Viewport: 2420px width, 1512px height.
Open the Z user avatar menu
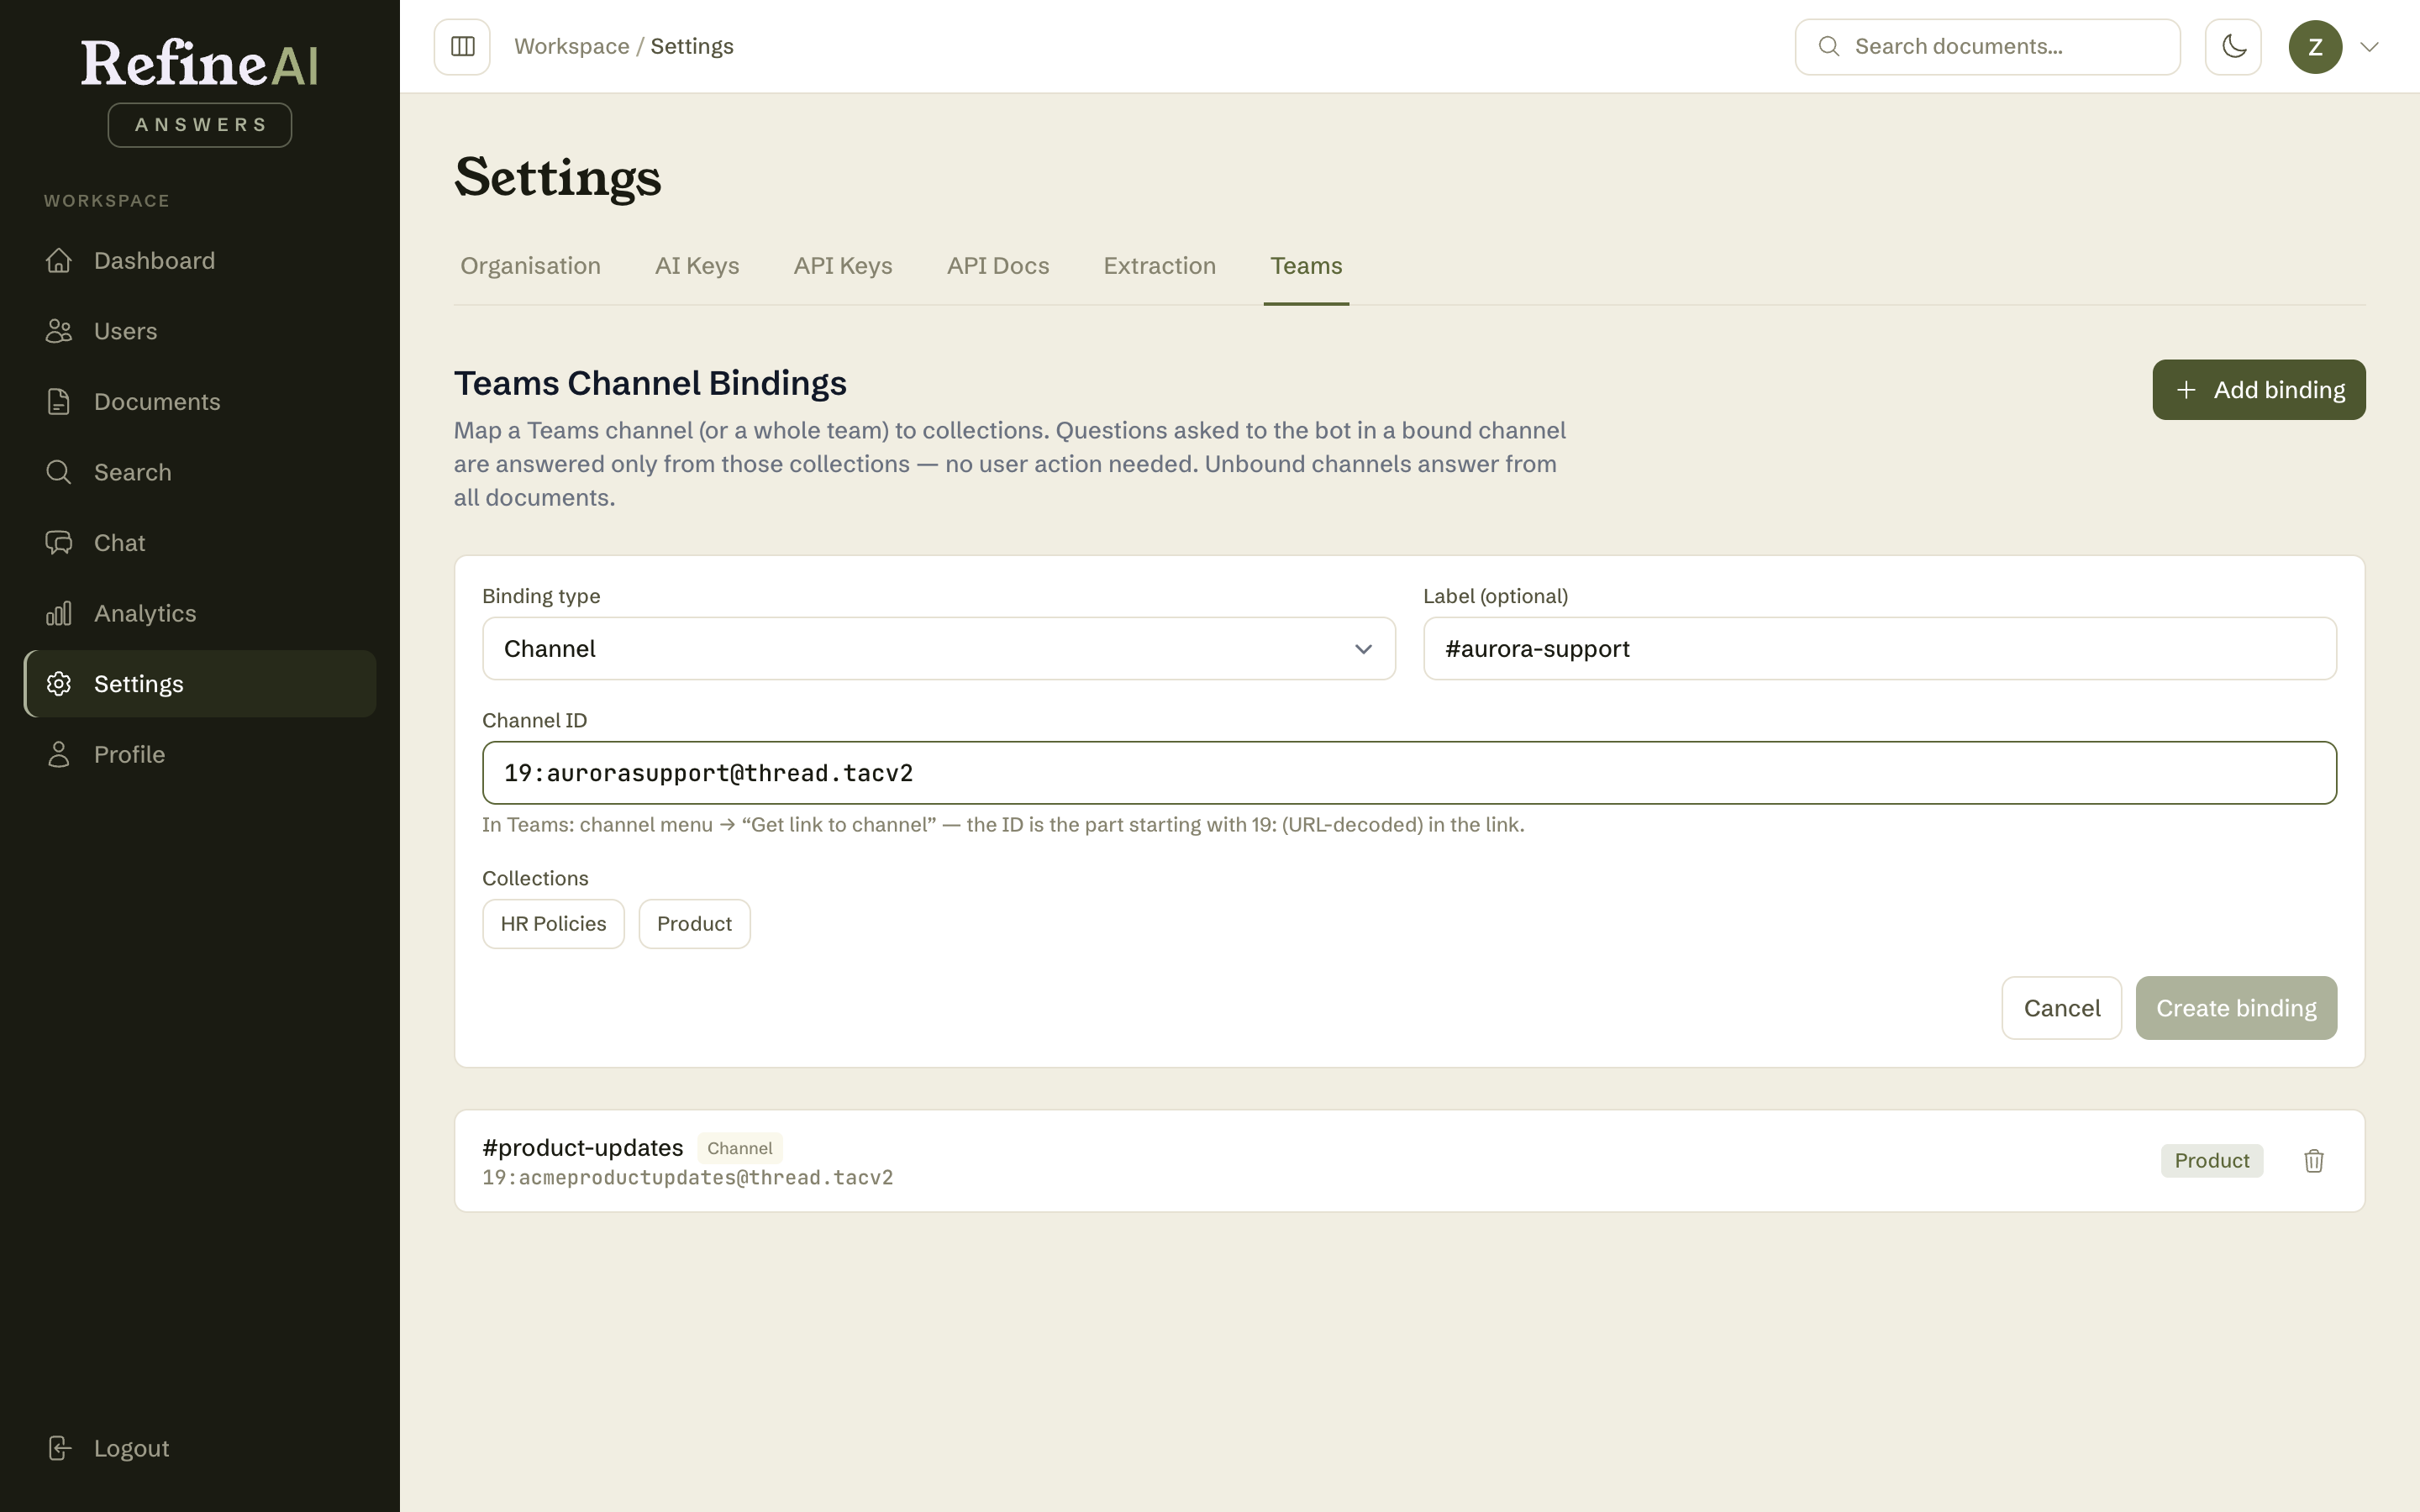coord(2315,47)
